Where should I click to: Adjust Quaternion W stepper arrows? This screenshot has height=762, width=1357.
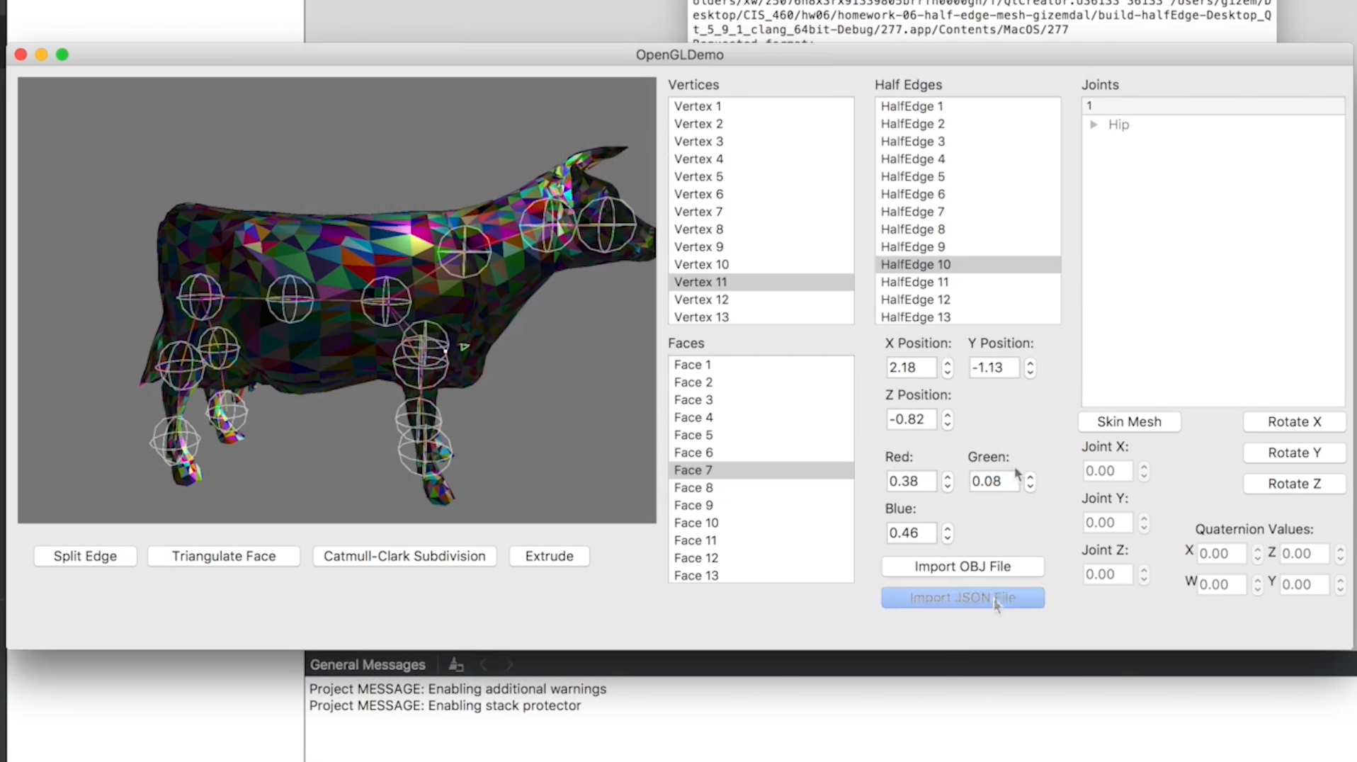[1257, 585]
